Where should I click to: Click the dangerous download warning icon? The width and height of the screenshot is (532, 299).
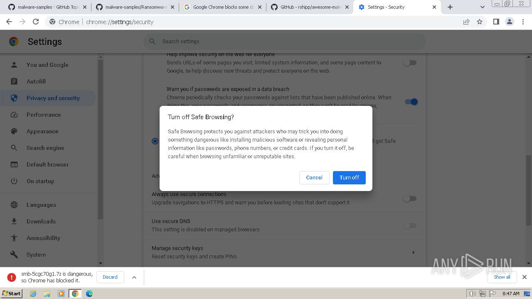(x=12, y=277)
